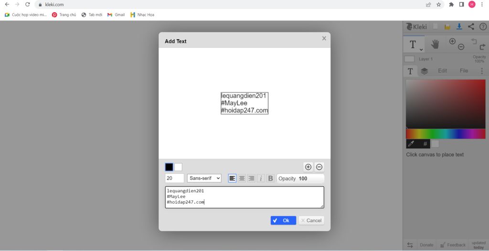This screenshot has width=489, height=251.
Task: Open the Trang chủ Pinterest bookmark
Action: tap(64, 15)
